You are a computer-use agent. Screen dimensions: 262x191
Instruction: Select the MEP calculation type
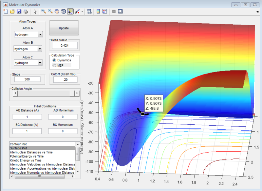tap(54, 66)
